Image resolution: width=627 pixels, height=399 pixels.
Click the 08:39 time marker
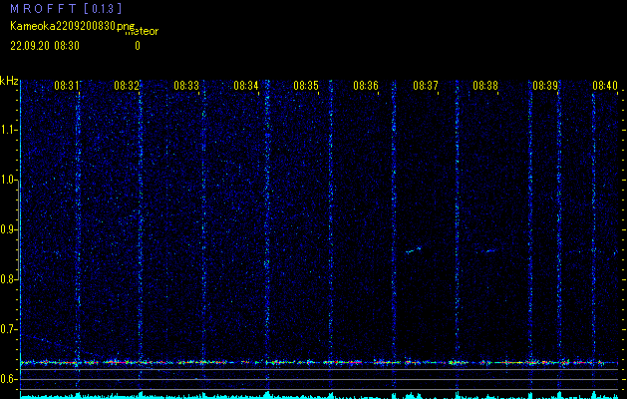tap(545, 85)
